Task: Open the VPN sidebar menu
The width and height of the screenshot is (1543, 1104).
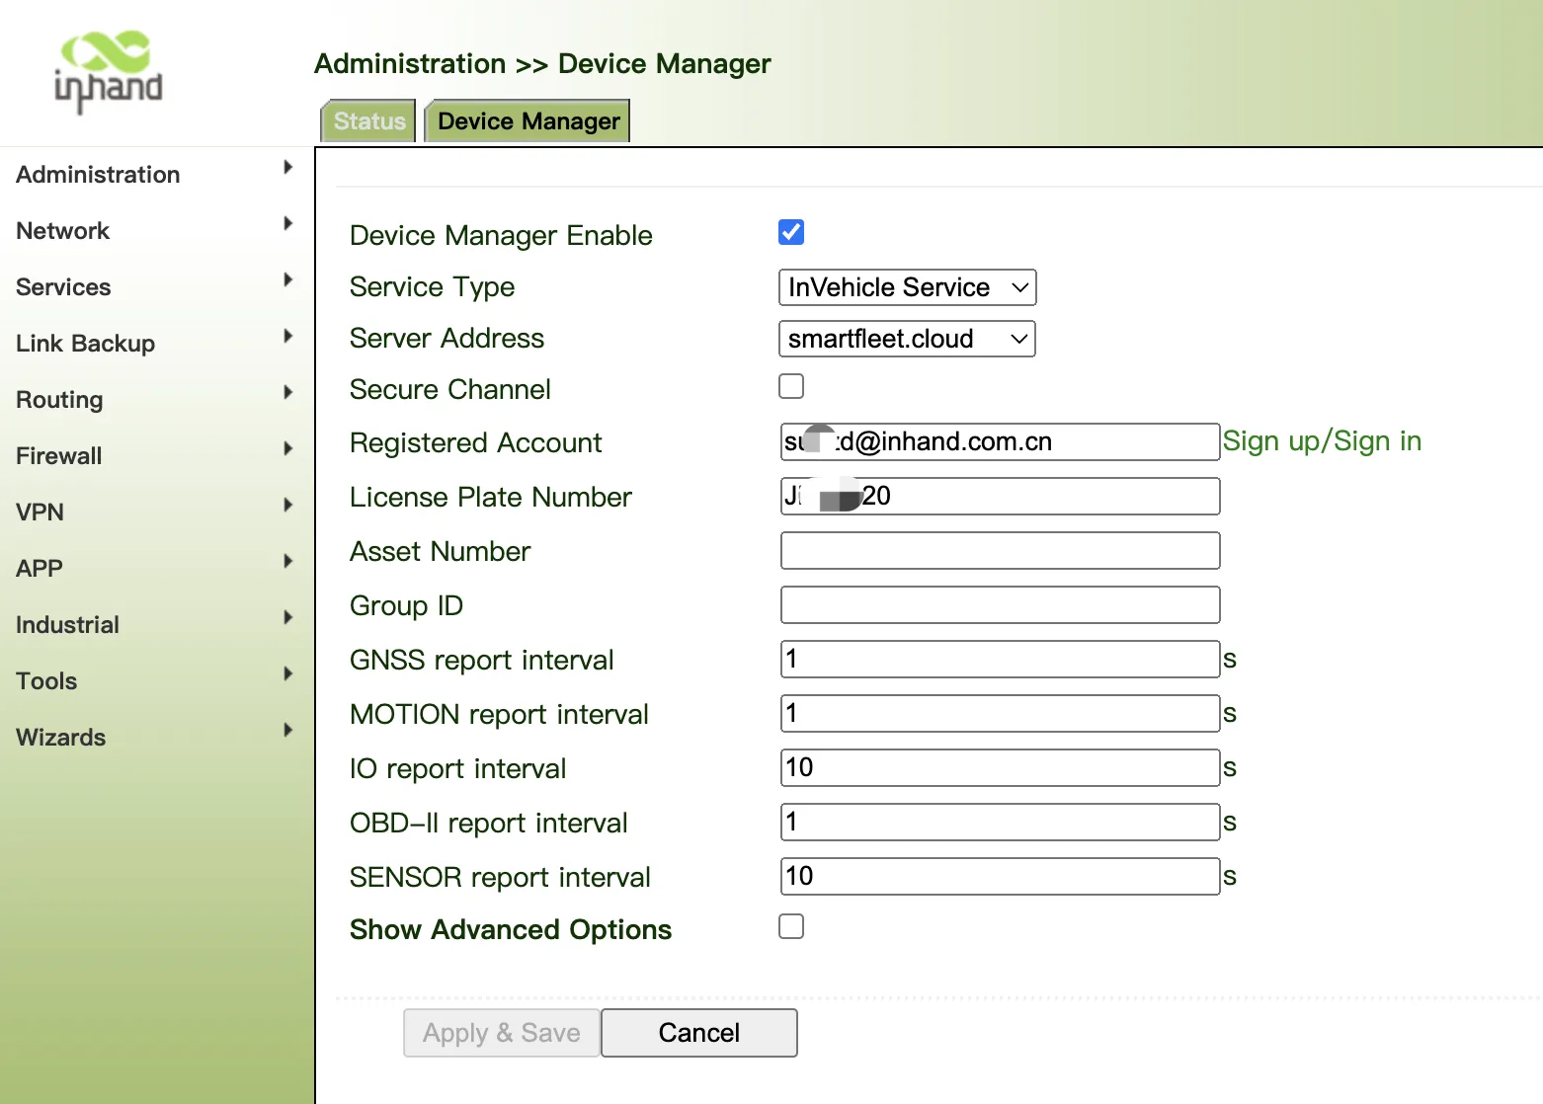Action: coord(41,513)
